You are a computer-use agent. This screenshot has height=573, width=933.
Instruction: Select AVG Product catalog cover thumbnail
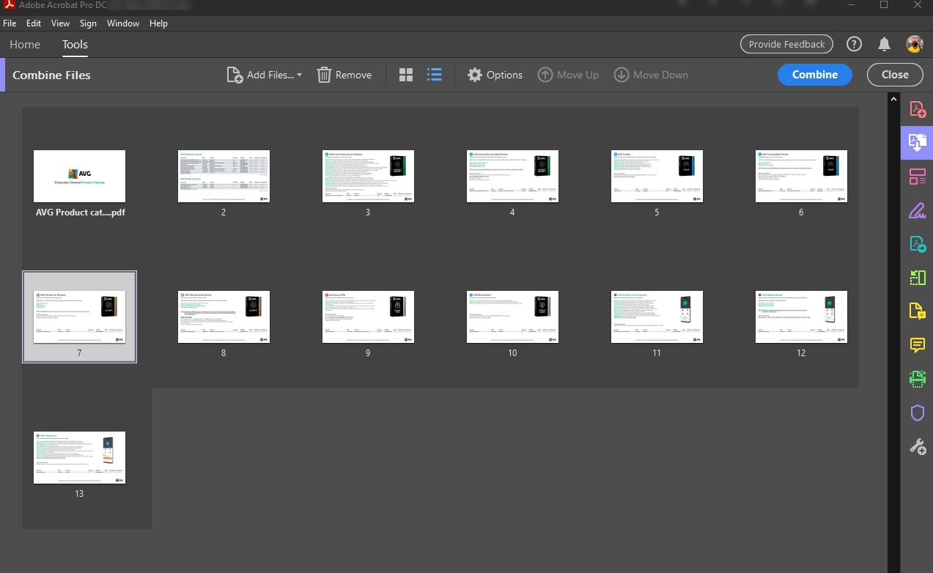click(79, 176)
